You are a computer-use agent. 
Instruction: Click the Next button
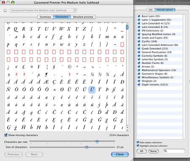coord(34,154)
